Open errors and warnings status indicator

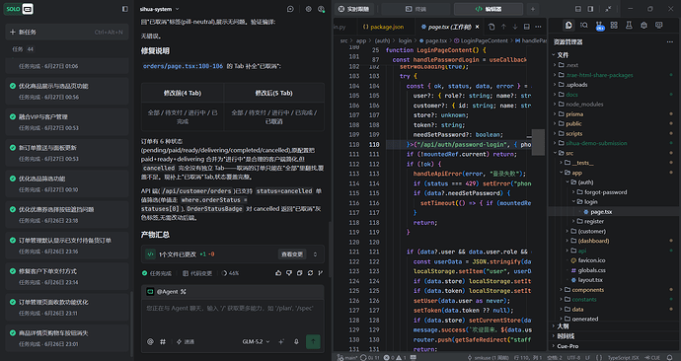tap(395, 357)
